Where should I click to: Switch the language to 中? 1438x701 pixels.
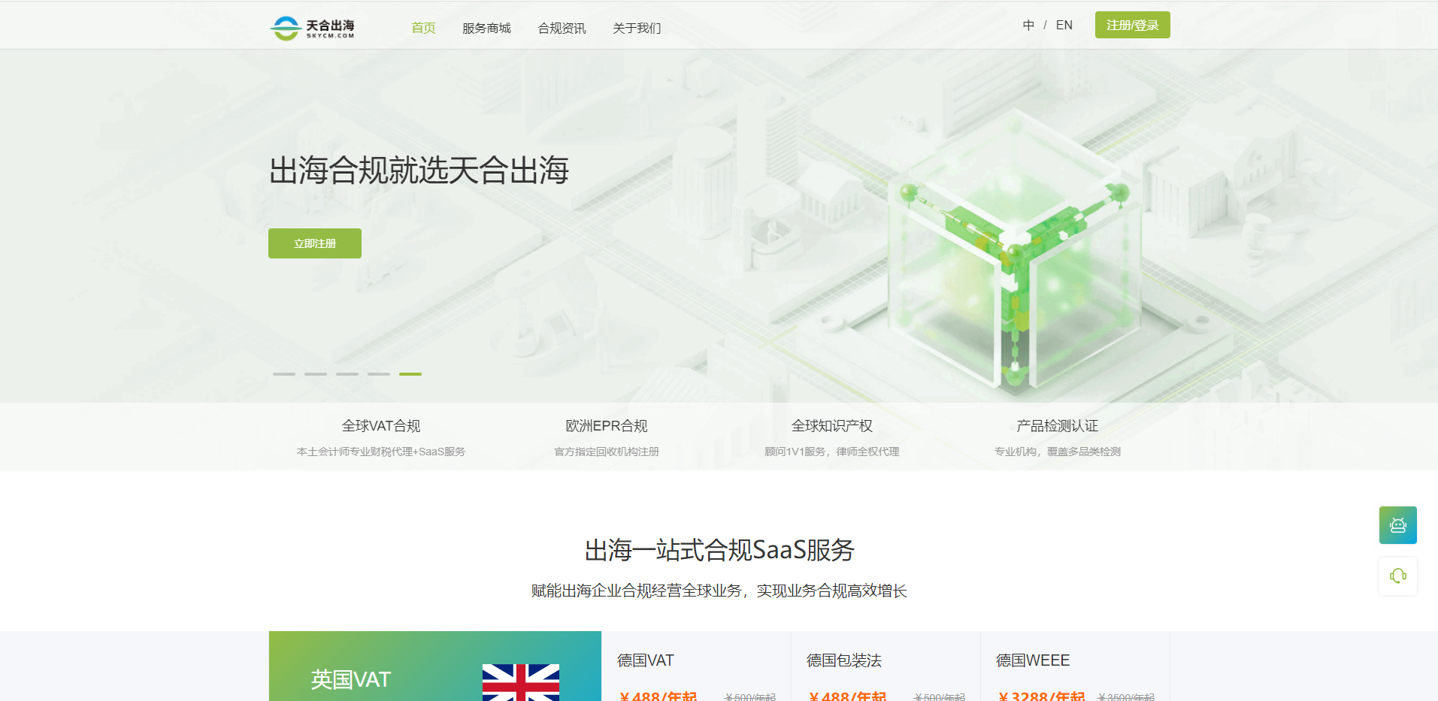click(x=1028, y=25)
